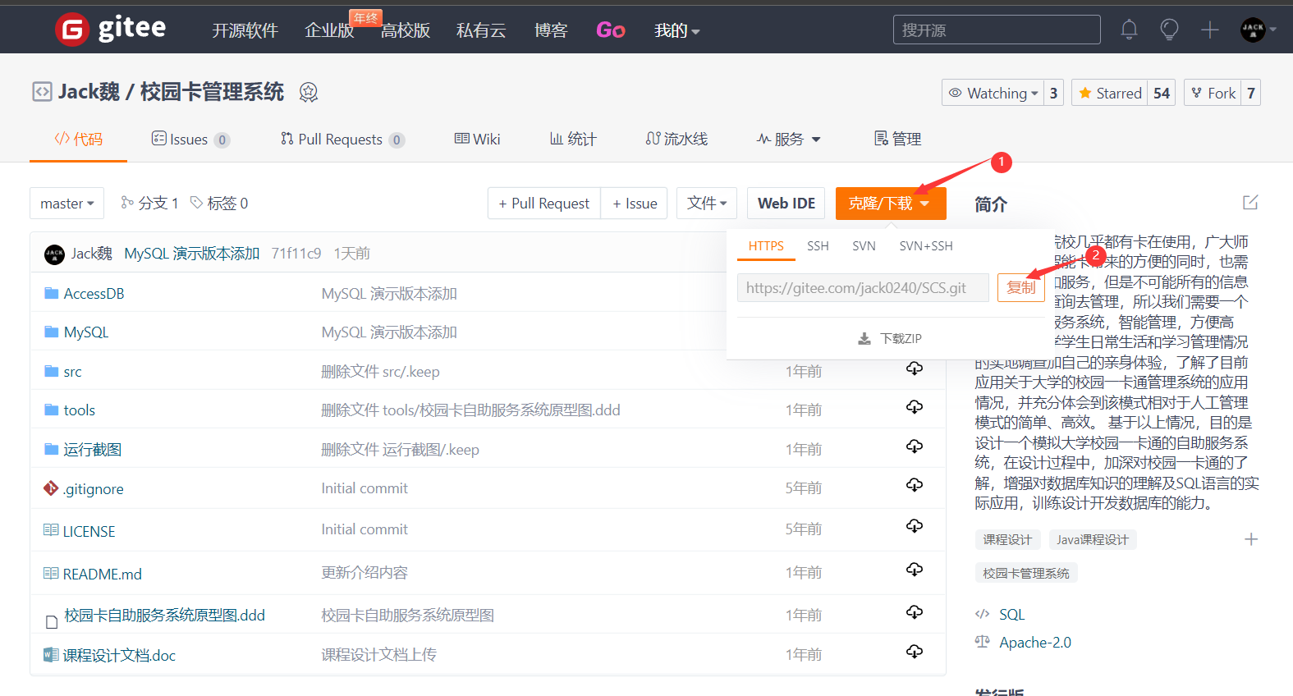The height and width of the screenshot is (696, 1293).
Task: Click the Gitee logo
Action: (x=111, y=30)
